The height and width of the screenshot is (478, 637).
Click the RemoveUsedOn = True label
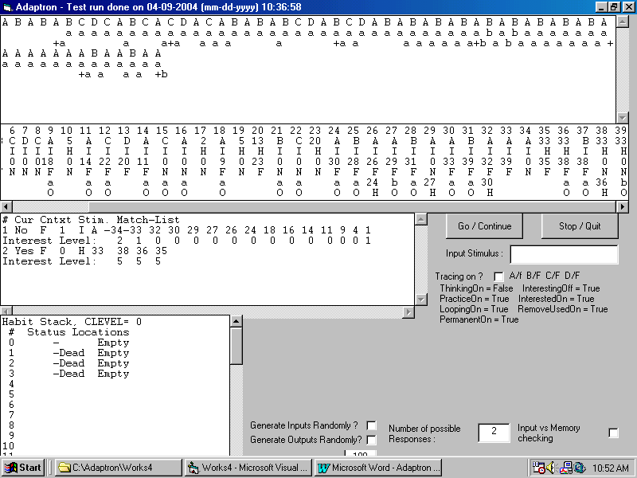[563, 309]
